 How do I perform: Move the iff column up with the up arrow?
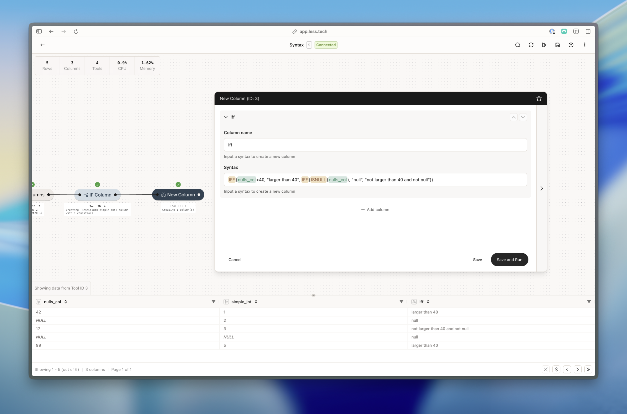(514, 117)
